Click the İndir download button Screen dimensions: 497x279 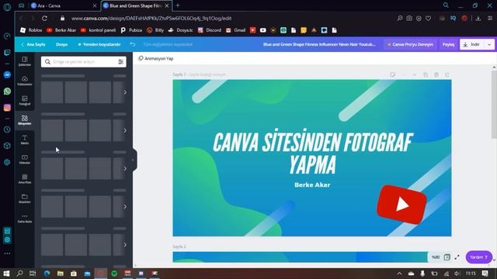[472, 45]
